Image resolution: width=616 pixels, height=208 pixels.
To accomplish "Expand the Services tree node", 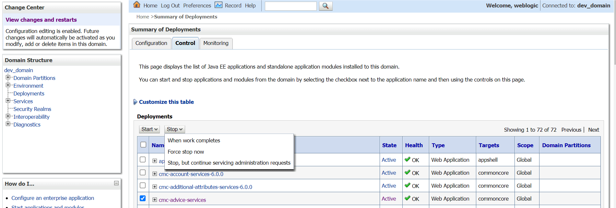I will [x=8, y=101].
